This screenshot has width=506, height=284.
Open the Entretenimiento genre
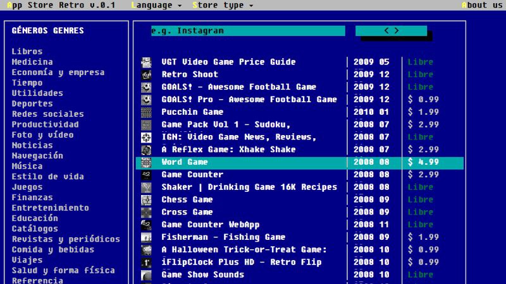tap(51, 208)
